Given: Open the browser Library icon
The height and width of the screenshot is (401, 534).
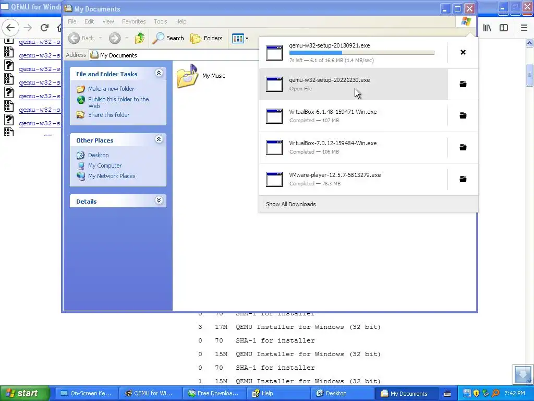Looking at the screenshot, I should point(487,28).
